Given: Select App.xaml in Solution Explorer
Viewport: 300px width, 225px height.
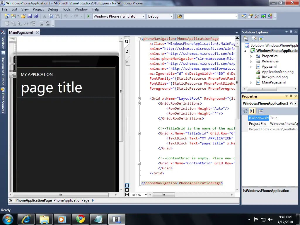Looking at the screenshot, I should [x=269, y=67].
